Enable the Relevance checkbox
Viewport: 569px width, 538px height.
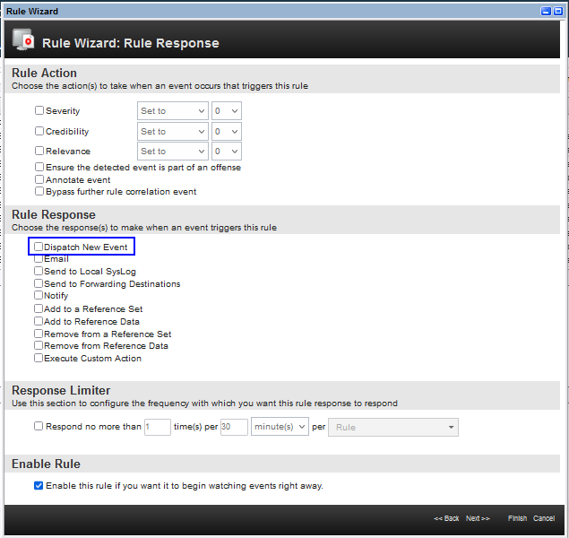pyautogui.click(x=39, y=151)
